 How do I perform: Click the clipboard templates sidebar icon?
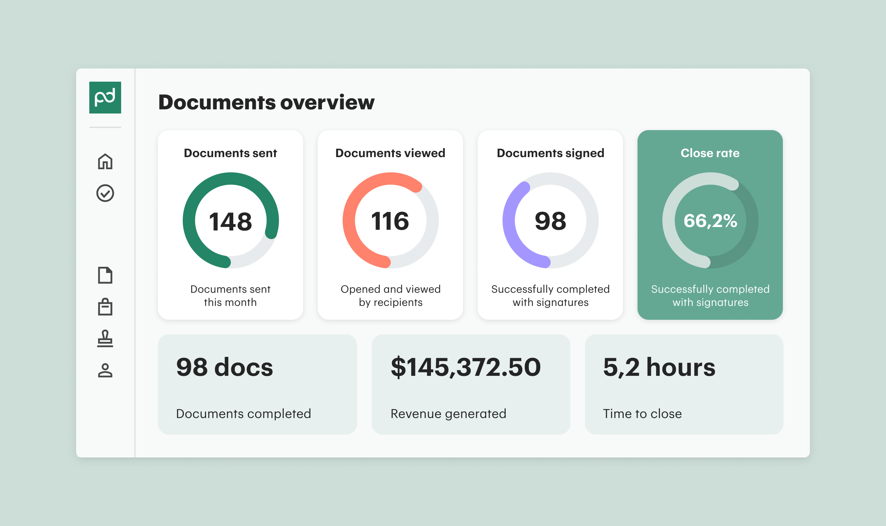click(x=105, y=307)
